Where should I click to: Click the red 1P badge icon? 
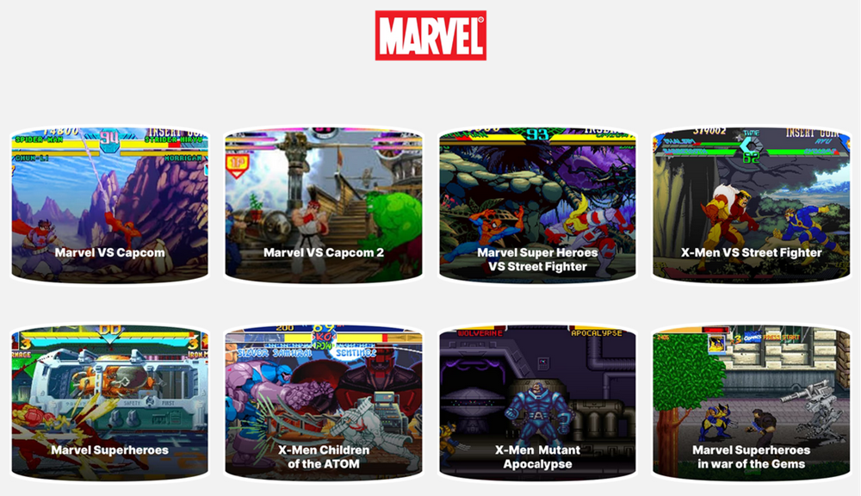point(238,166)
